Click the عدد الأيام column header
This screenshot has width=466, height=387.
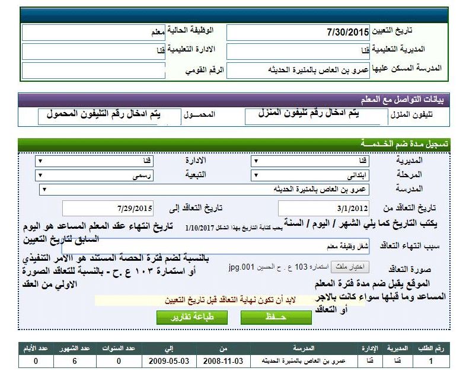coord(36,348)
